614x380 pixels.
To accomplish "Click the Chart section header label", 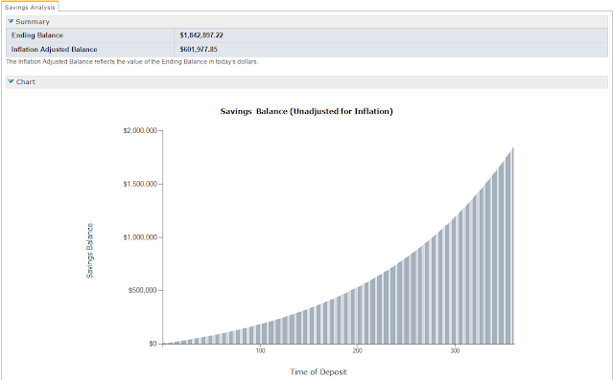I will click(26, 82).
